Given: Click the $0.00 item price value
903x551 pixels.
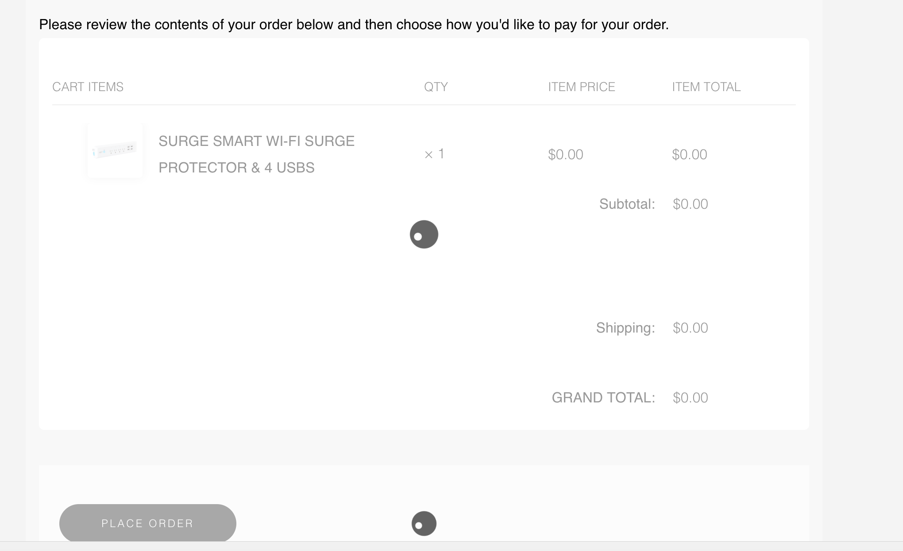Looking at the screenshot, I should (x=565, y=154).
